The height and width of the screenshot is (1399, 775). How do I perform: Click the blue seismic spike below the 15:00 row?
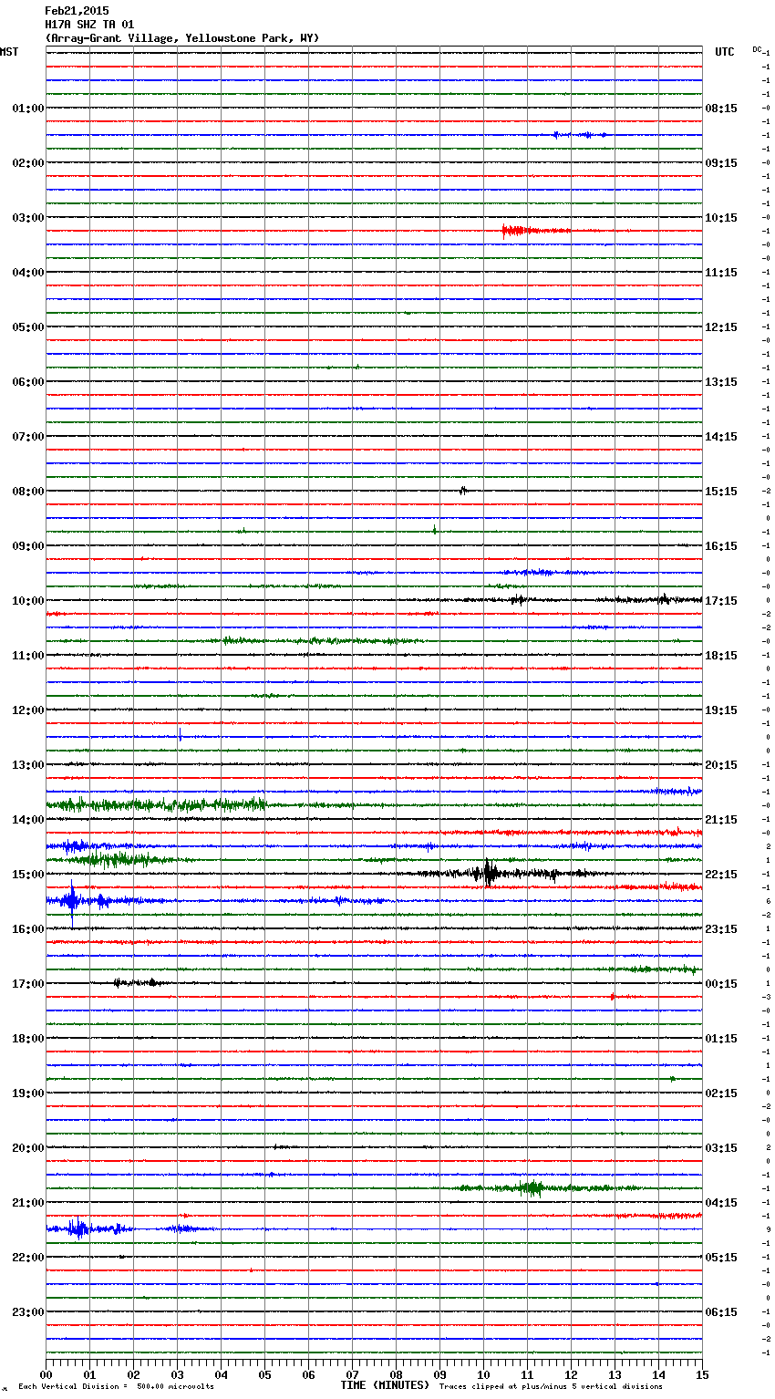(x=73, y=901)
